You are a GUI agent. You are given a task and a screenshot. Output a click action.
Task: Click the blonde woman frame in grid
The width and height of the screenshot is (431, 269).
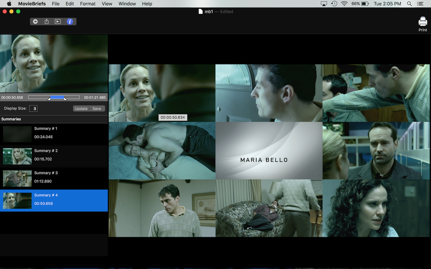tap(162, 93)
